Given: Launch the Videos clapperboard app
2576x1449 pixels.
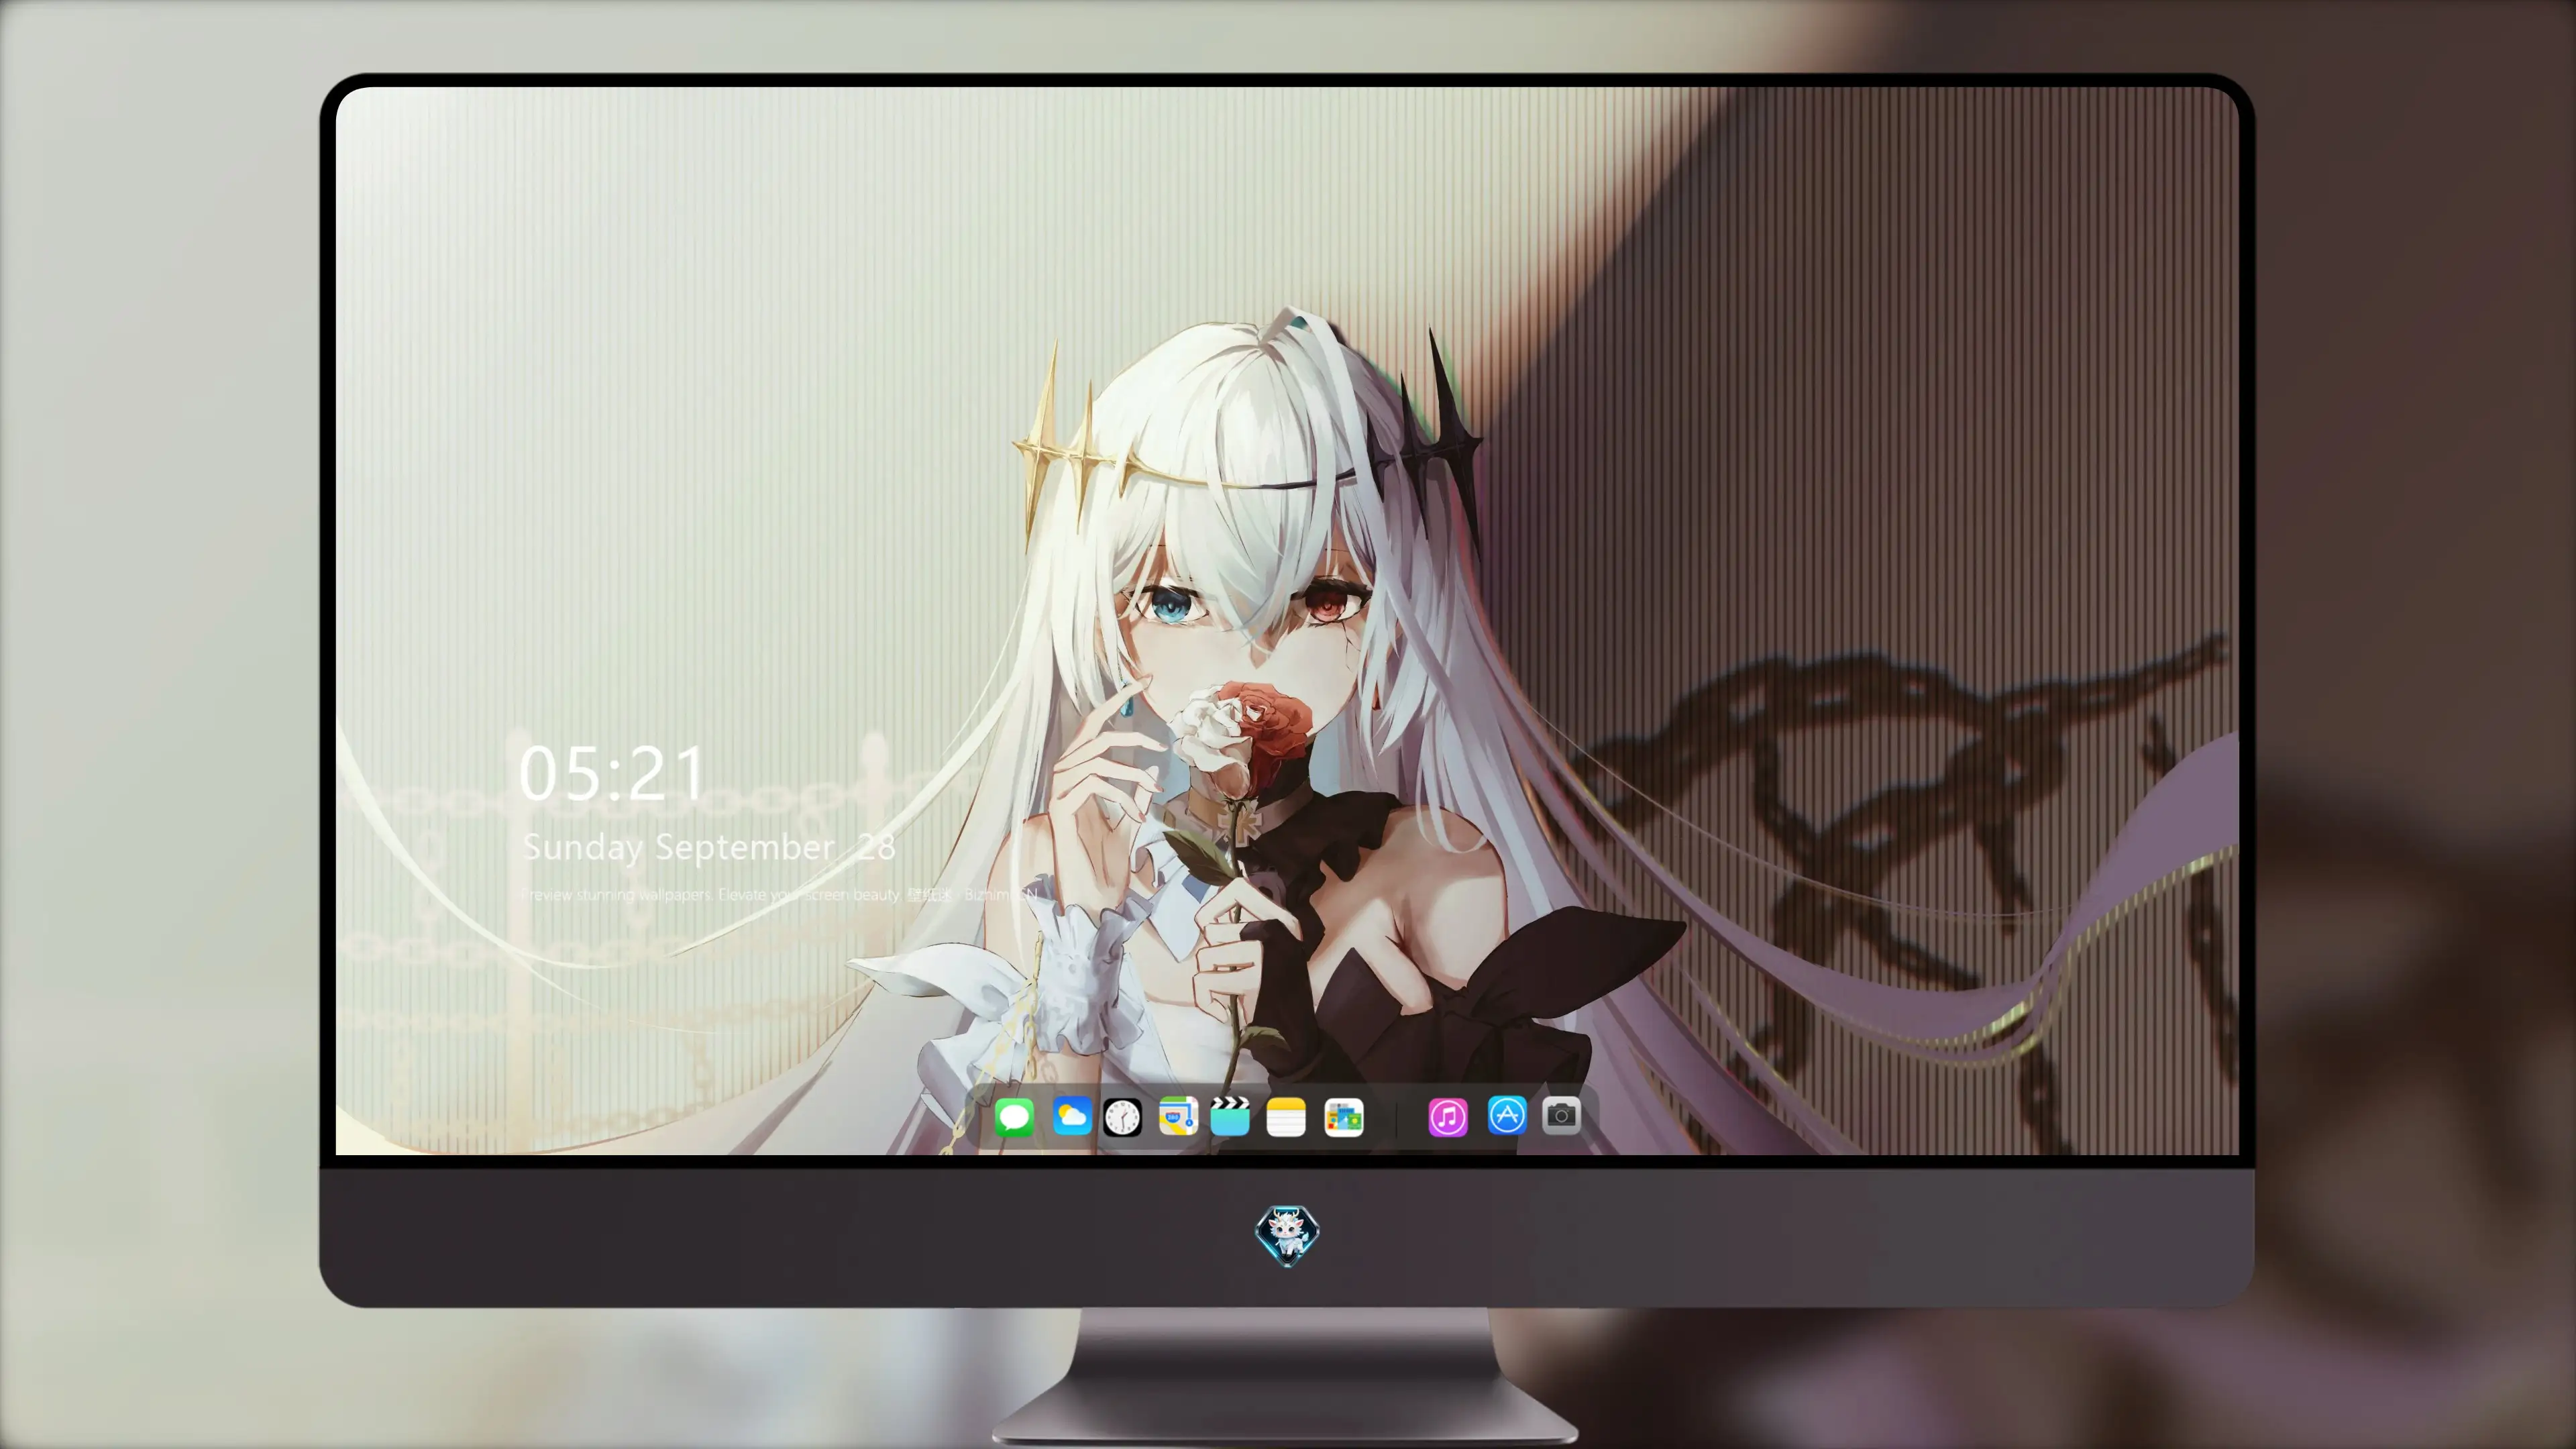Looking at the screenshot, I should coord(1230,1116).
